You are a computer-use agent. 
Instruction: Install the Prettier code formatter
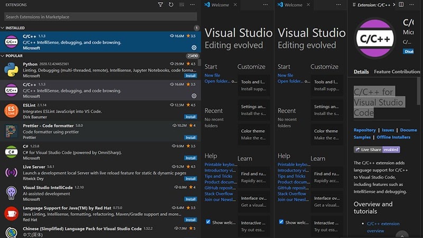point(190,138)
